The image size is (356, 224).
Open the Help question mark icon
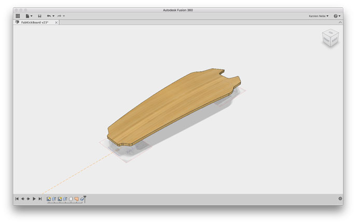(x=336, y=16)
